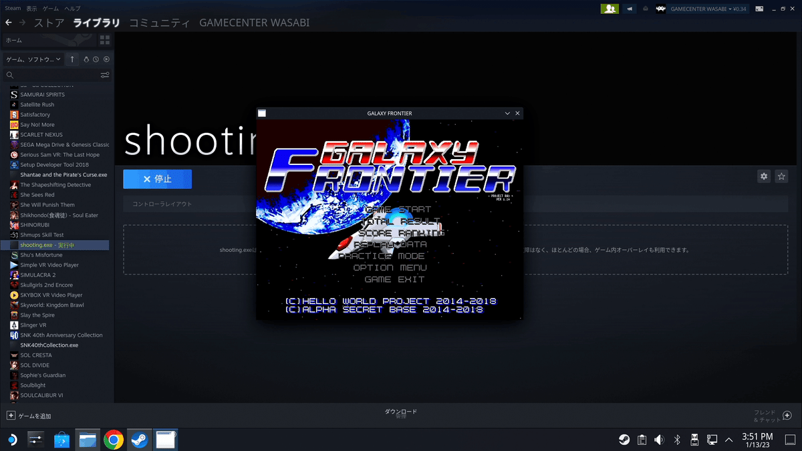Screen dimensions: 802x451
Task: Add a game with ゲームを追加
Action: tap(29, 416)
